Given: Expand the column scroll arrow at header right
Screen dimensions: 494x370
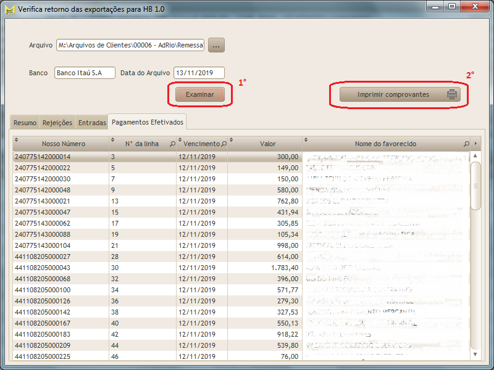Looking at the screenshot, I should pyautogui.click(x=475, y=144).
